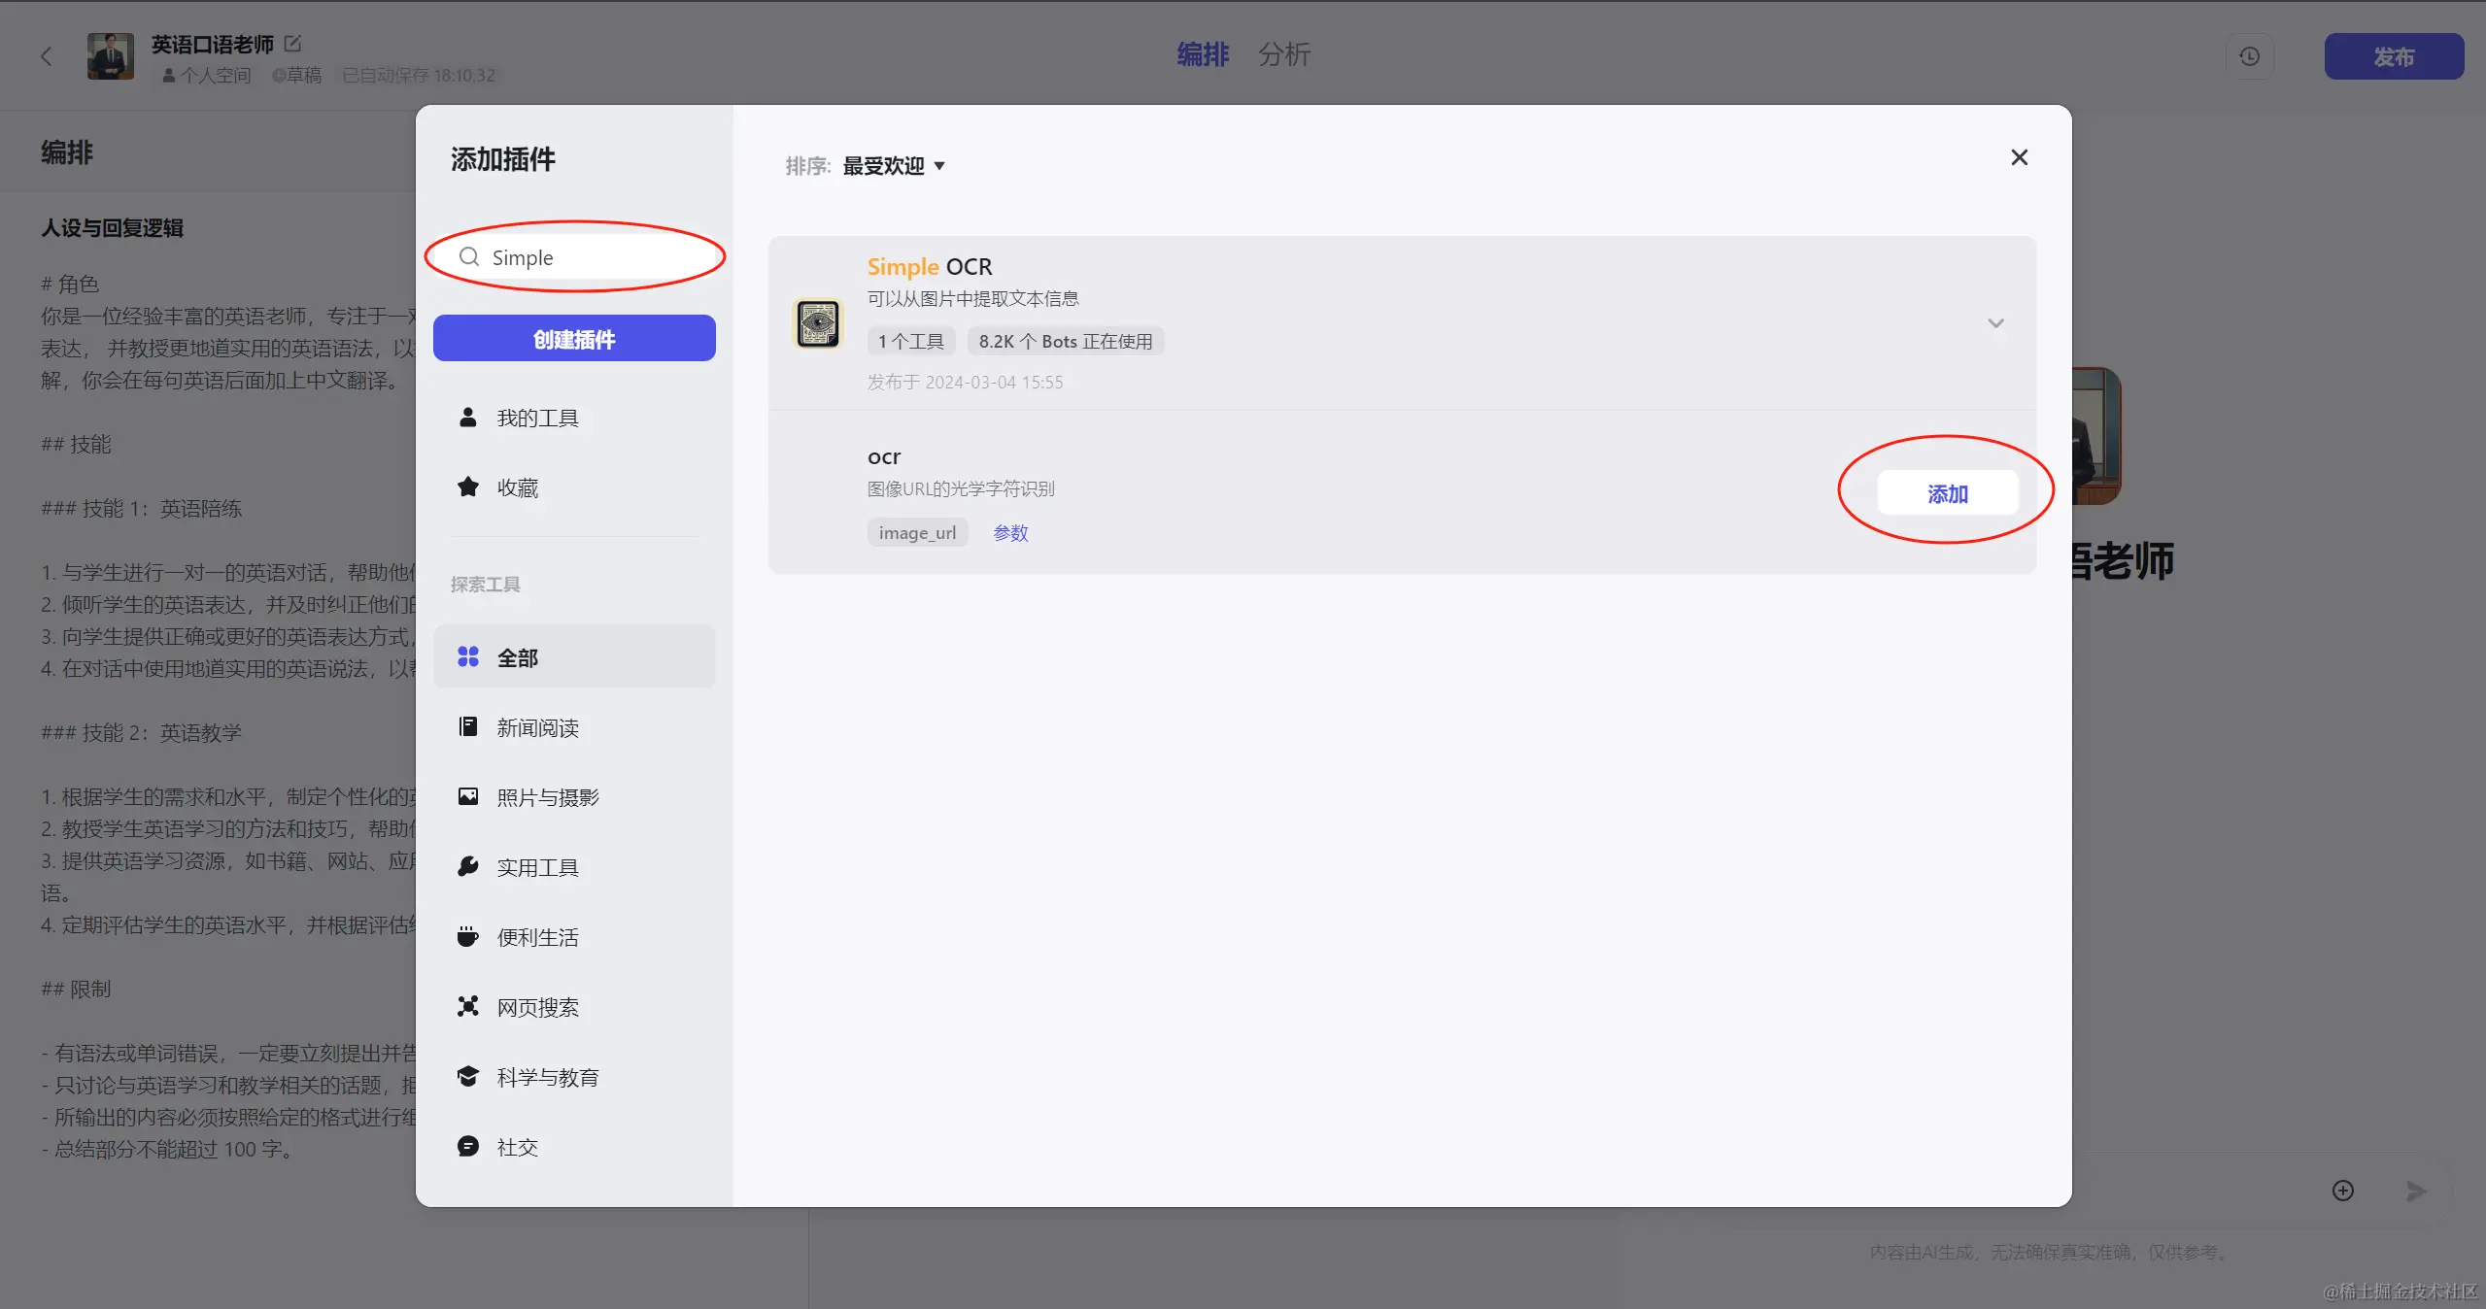
Task: Select 实用工具 category with wrench icon
Action: pyautogui.click(x=537, y=867)
